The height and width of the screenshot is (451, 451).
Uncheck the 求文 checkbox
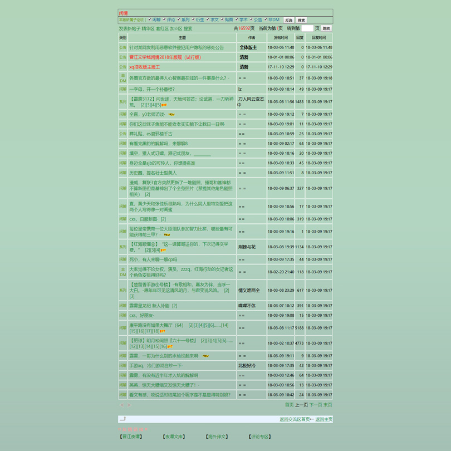point(208,19)
